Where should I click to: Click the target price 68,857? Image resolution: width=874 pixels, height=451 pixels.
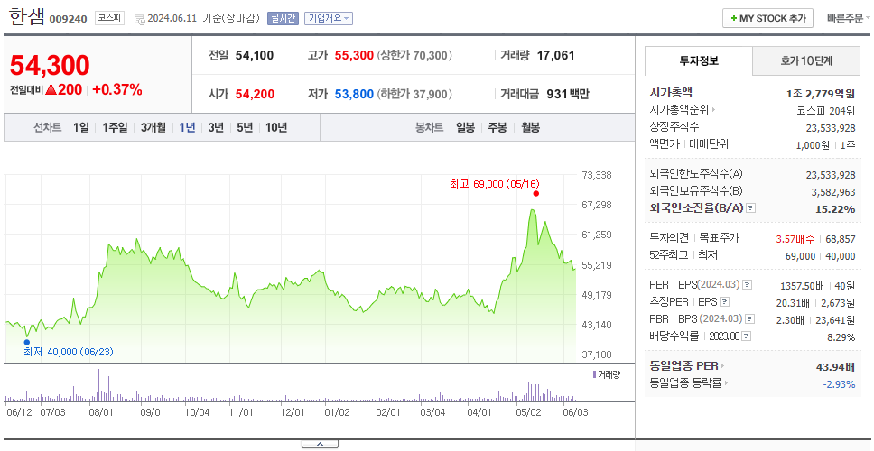(840, 239)
